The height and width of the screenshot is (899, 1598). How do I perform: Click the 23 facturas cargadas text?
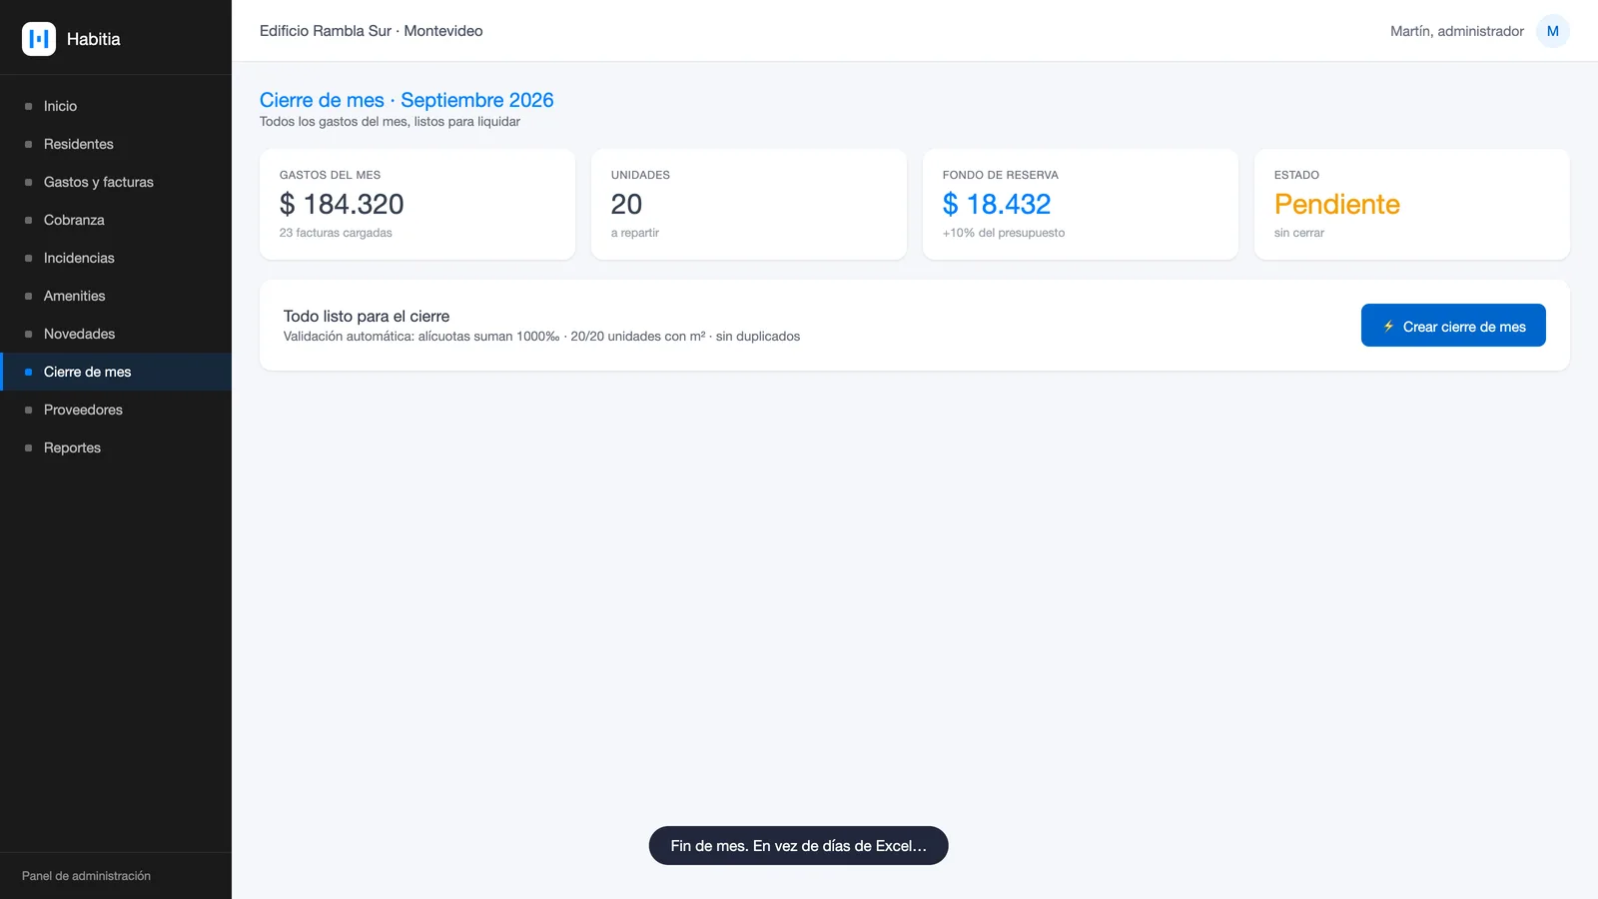point(336,233)
